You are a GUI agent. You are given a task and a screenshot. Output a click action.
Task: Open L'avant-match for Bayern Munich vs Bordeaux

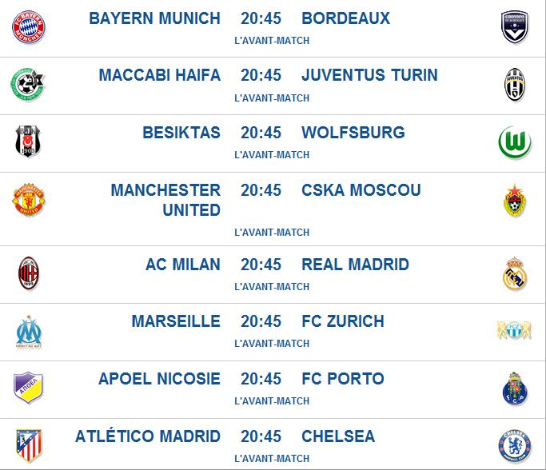coord(272,40)
